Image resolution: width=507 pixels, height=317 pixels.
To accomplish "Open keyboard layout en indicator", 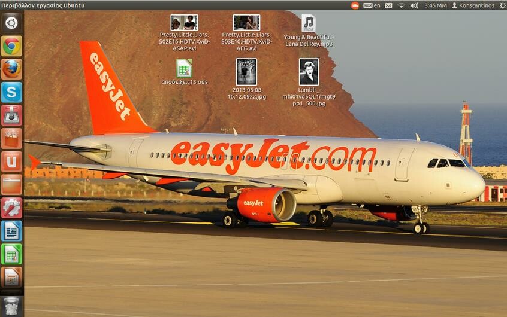I will pyautogui.click(x=372, y=5).
